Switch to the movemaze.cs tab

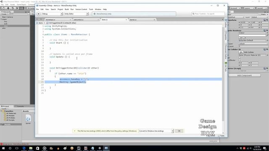click(58, 20)
